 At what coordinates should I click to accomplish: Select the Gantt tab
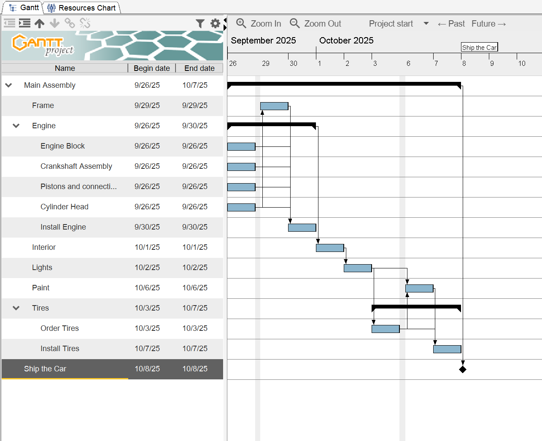(24, 8)
